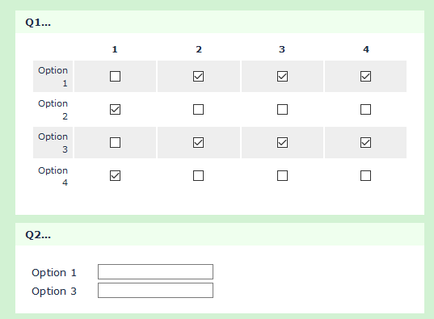The image size is (434, 319).
Task: Uncheck Option 1 checkbox in column 4
Action: coord(365,77)
